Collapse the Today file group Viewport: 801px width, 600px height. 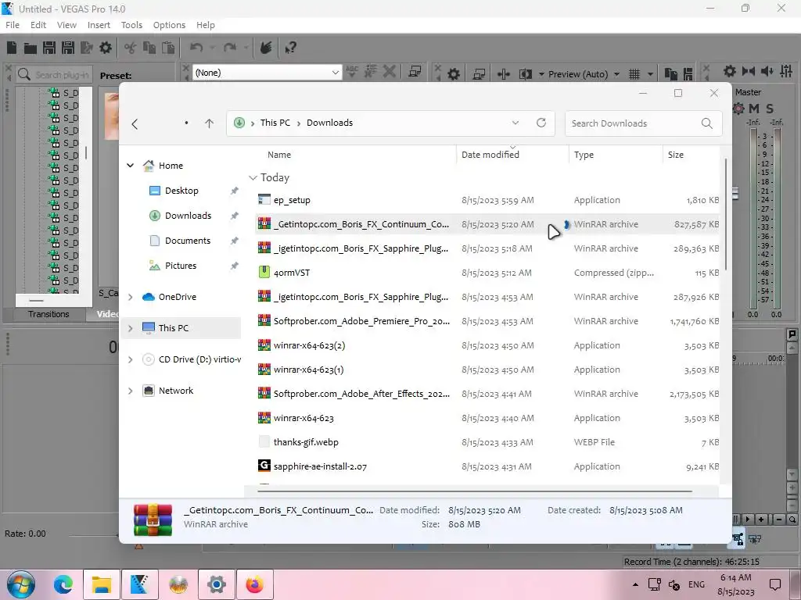tap(253, 177)
